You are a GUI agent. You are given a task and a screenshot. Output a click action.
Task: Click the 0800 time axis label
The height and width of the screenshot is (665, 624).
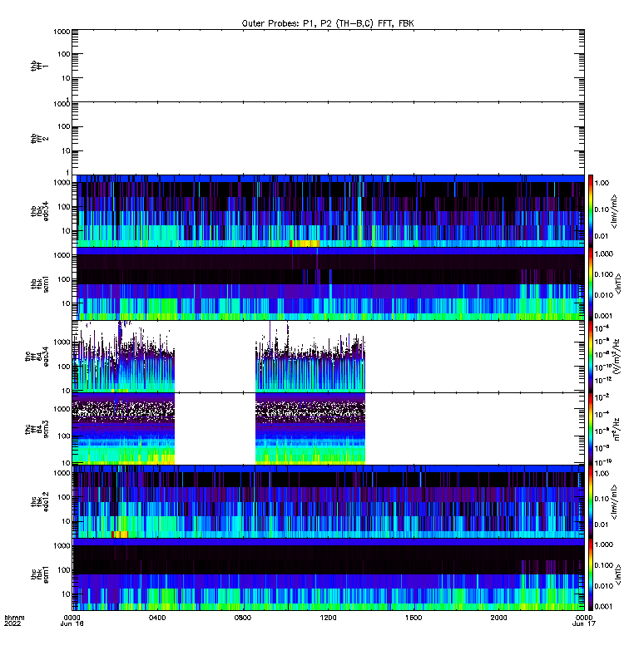click(x=243, y=618)
